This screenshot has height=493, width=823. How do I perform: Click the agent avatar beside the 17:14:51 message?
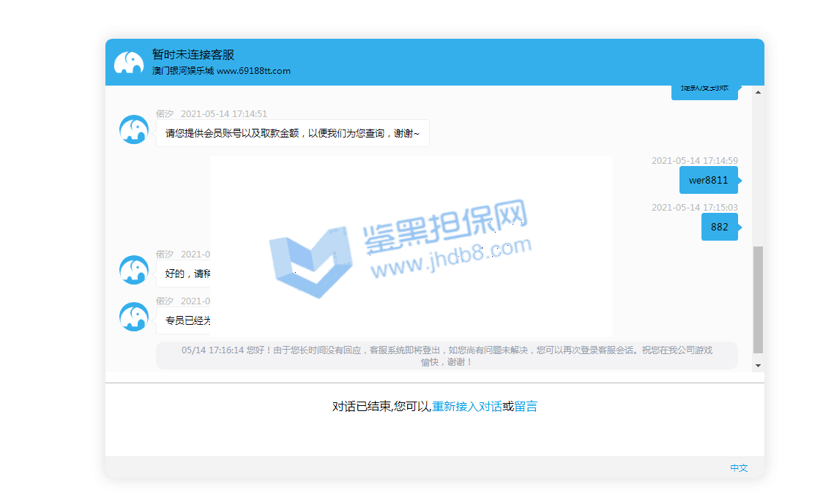click(x=134, y=129)
